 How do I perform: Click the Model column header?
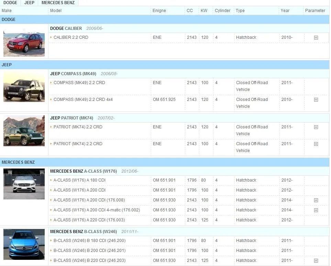[x=56, y=11]
